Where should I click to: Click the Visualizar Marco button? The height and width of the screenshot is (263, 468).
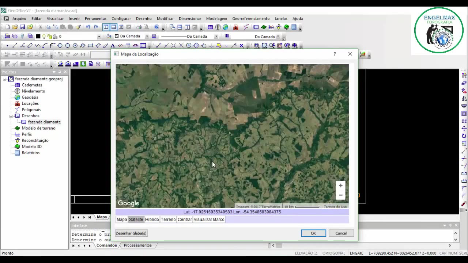(x=209, y=220)
